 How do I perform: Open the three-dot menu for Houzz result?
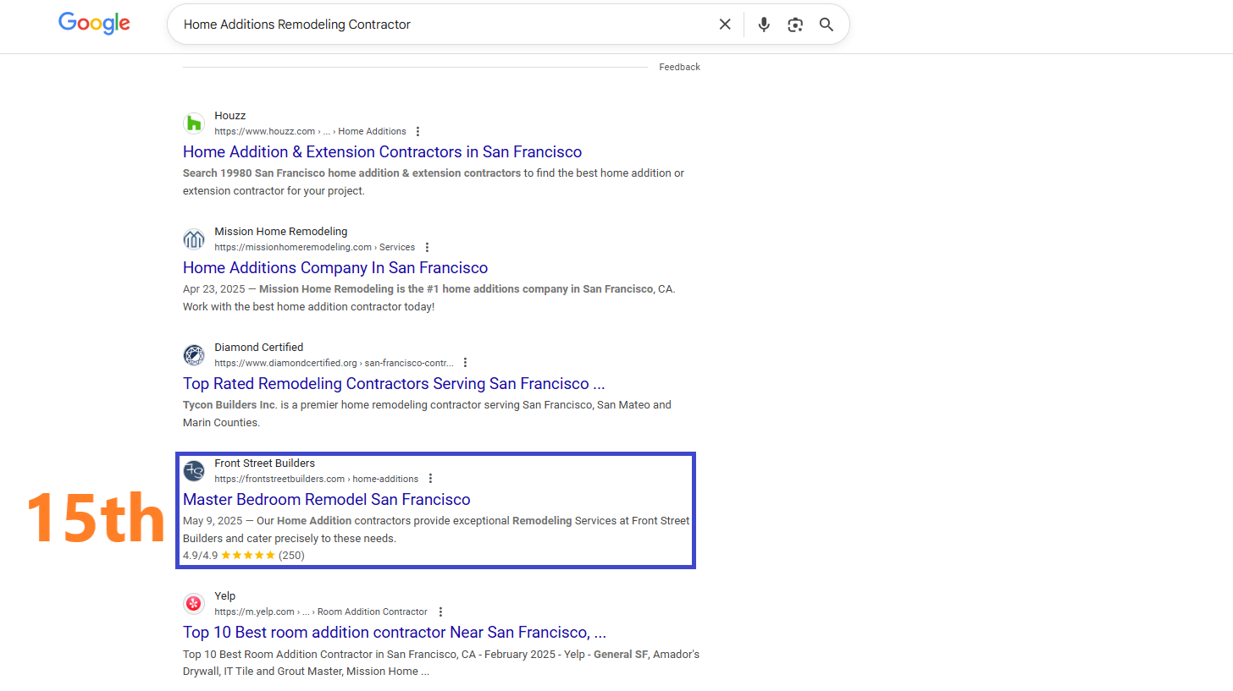(x=417, y=132)
